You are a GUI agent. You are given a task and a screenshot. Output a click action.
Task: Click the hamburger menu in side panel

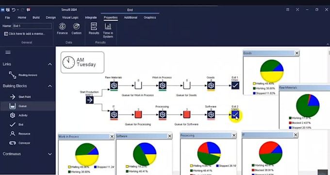(8, 52)
